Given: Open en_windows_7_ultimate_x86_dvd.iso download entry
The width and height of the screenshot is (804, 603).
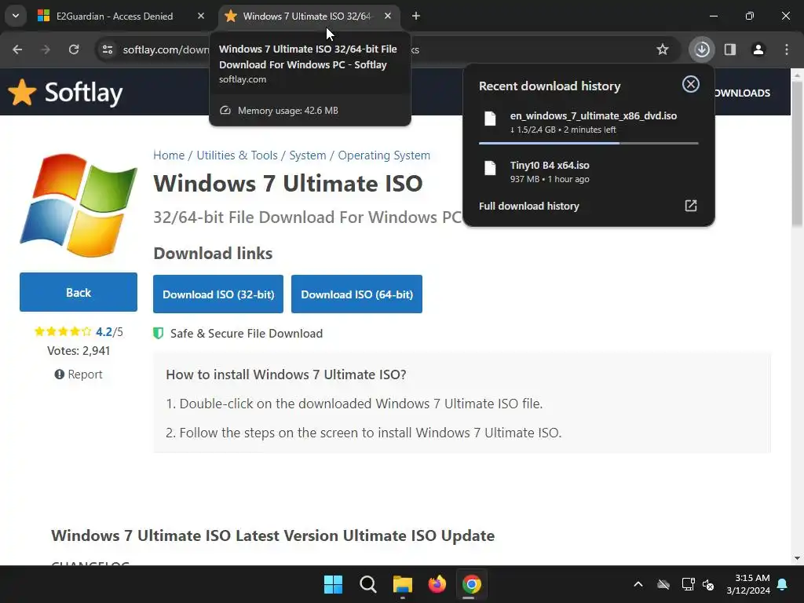Looking at the screenshot, I should point(589,122).
